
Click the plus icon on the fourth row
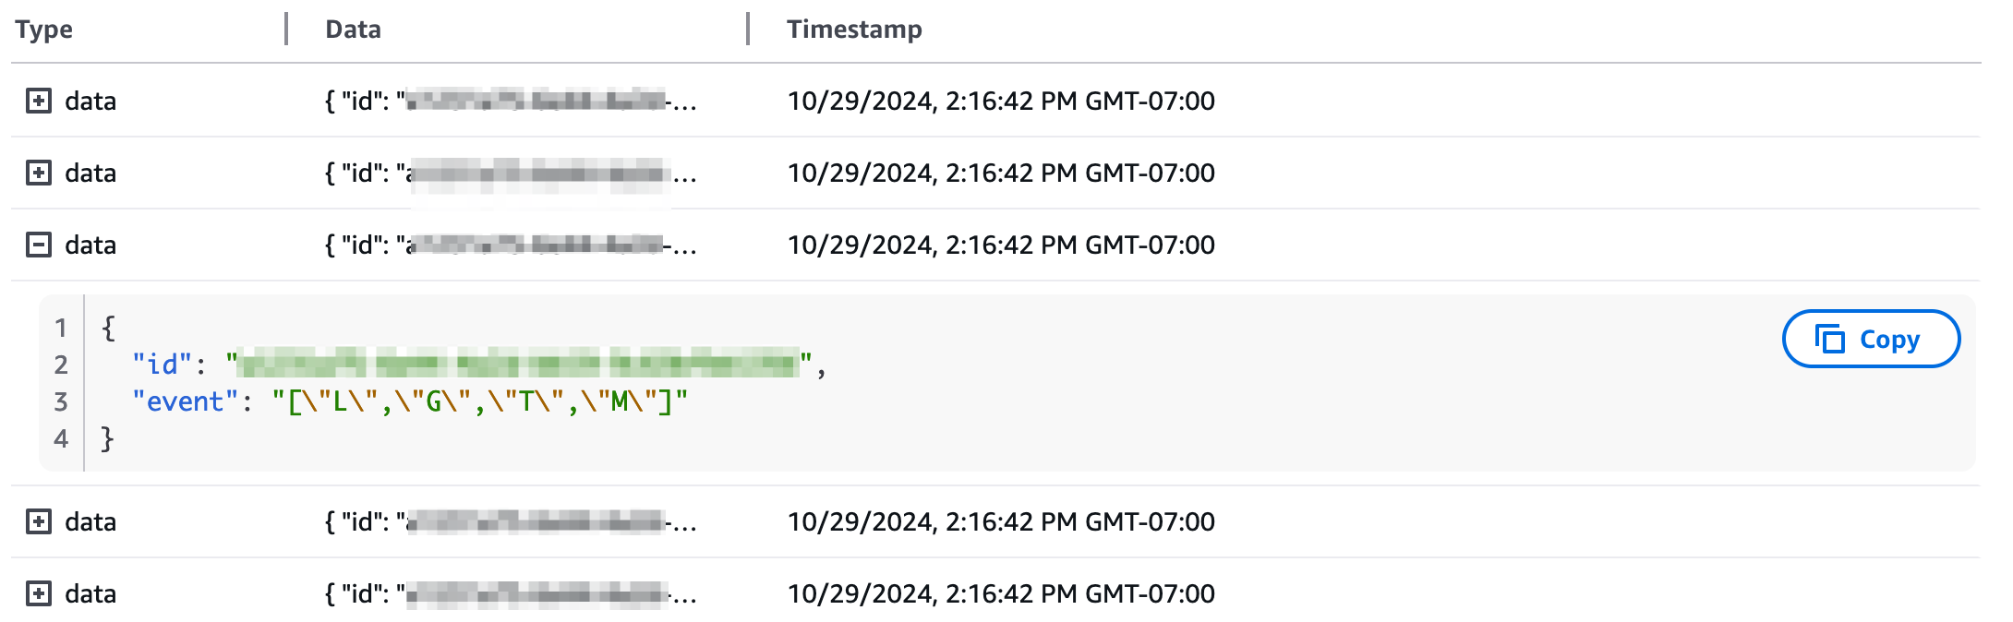pyautogui.click(x=37, y=522)
